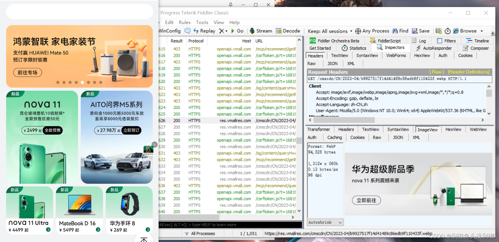Viewport: 499px width, 242px height.
Task: Select the Inspectors tab
Action: tap(391, 47)
